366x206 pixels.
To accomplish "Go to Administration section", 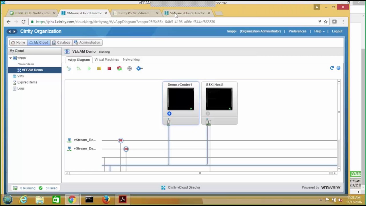I will (x=87, y=42).
